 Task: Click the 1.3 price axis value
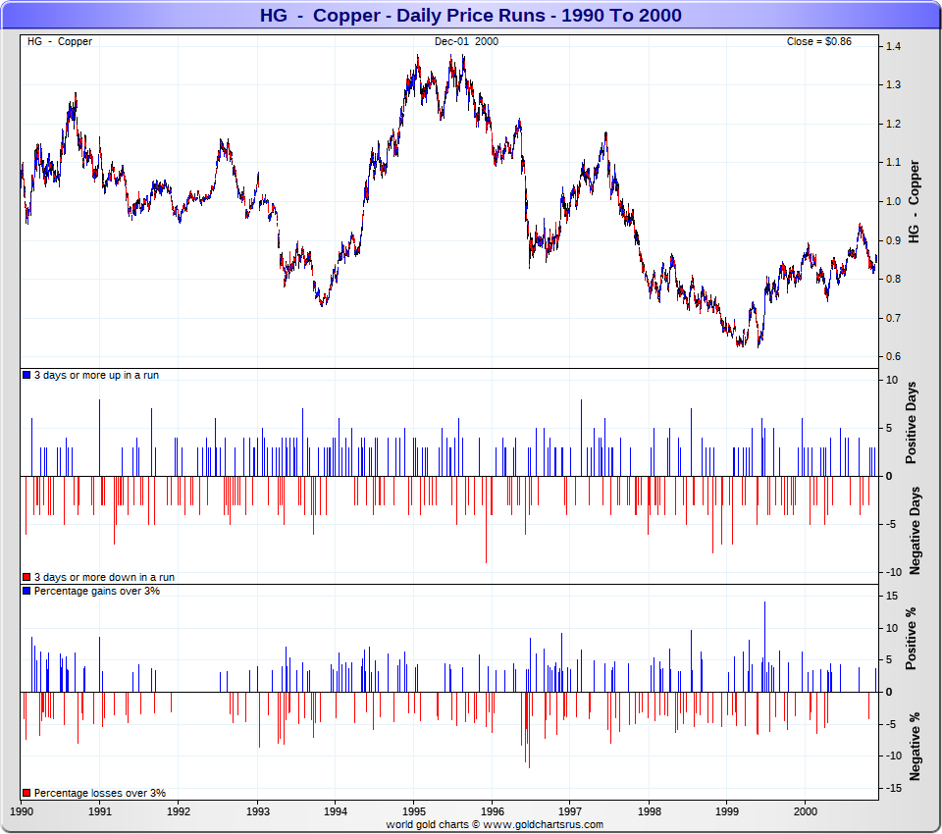click(893, 84)
